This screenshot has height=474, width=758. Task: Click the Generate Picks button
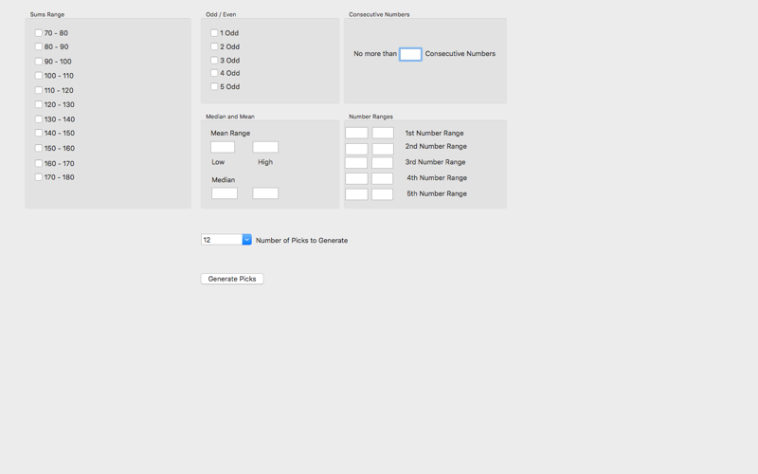(232, 279)
